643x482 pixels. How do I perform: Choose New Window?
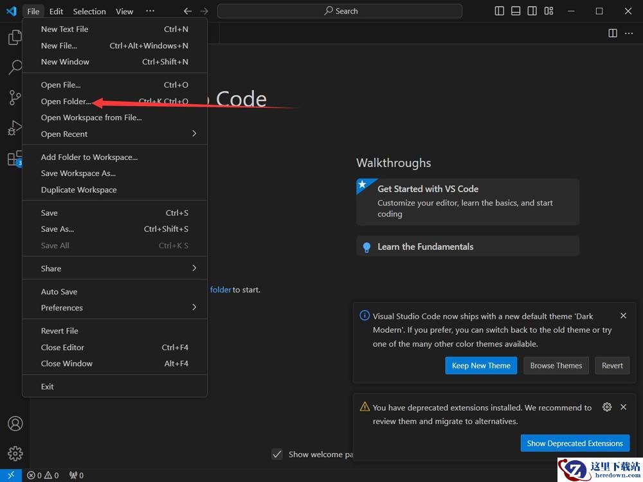point(115,62)
